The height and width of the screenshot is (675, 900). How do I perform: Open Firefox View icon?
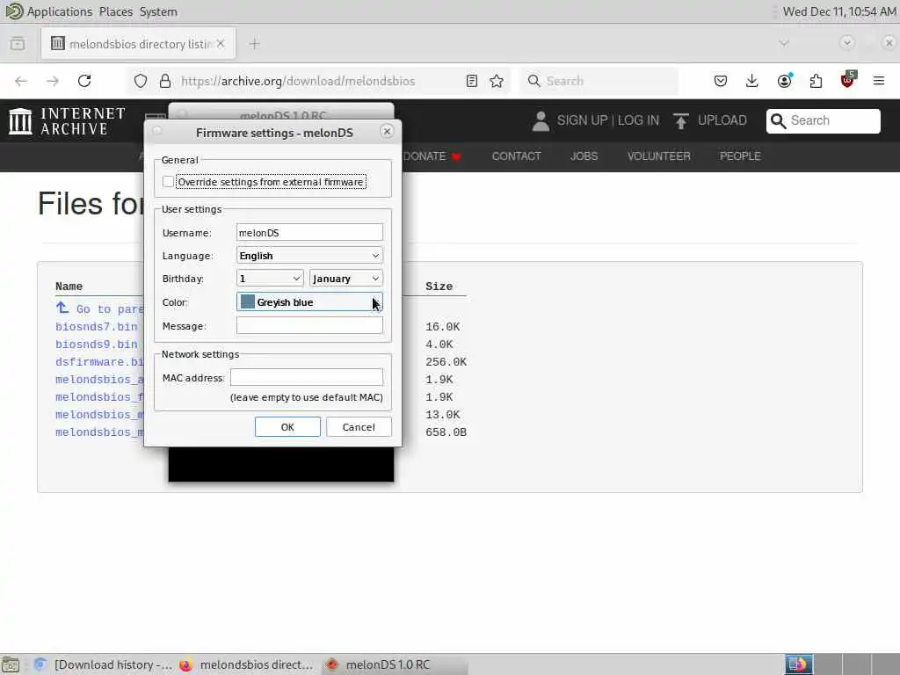point(18,44)
